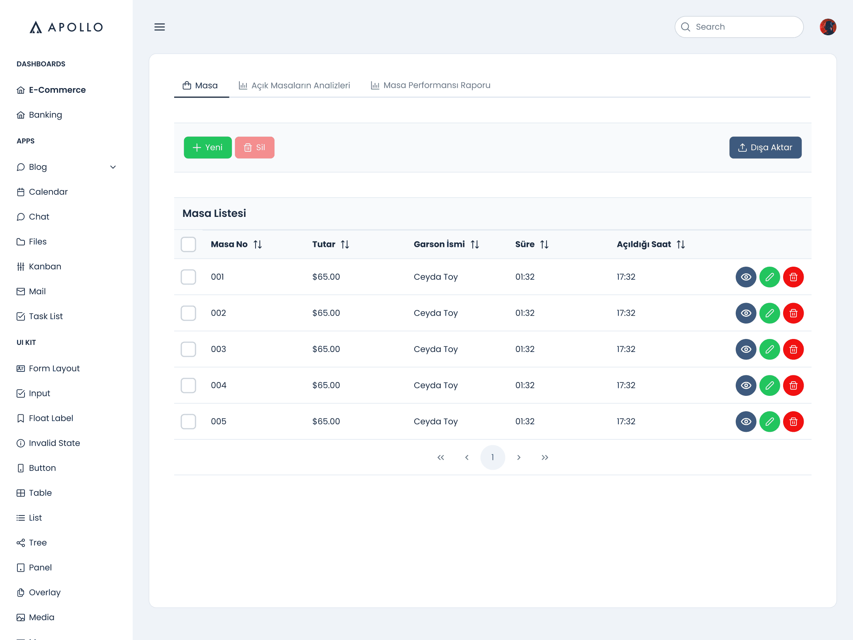The width and height of the screenshot is (853, 640).
Task: Sort by Masa No column
Action: click(x=258, y=245)
